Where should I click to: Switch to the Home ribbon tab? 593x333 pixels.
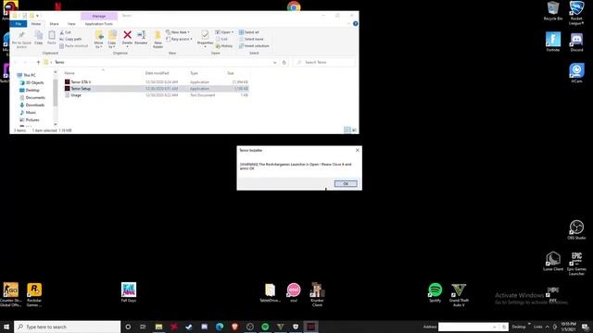[36, 24]
